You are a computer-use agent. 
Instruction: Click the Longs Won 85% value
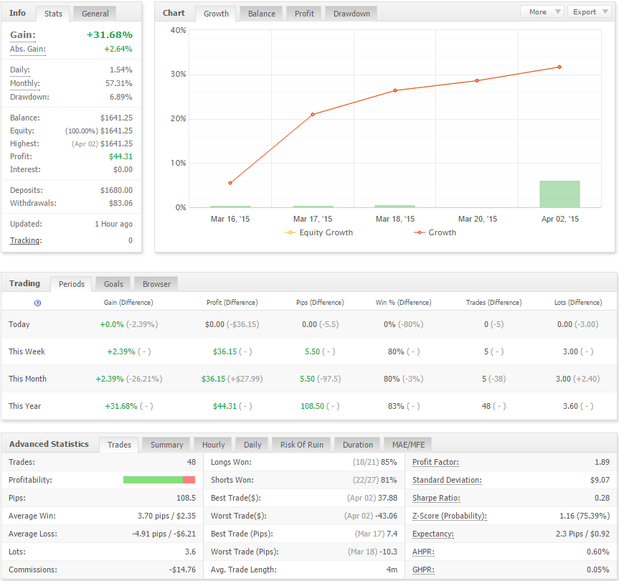click(389, 462)
